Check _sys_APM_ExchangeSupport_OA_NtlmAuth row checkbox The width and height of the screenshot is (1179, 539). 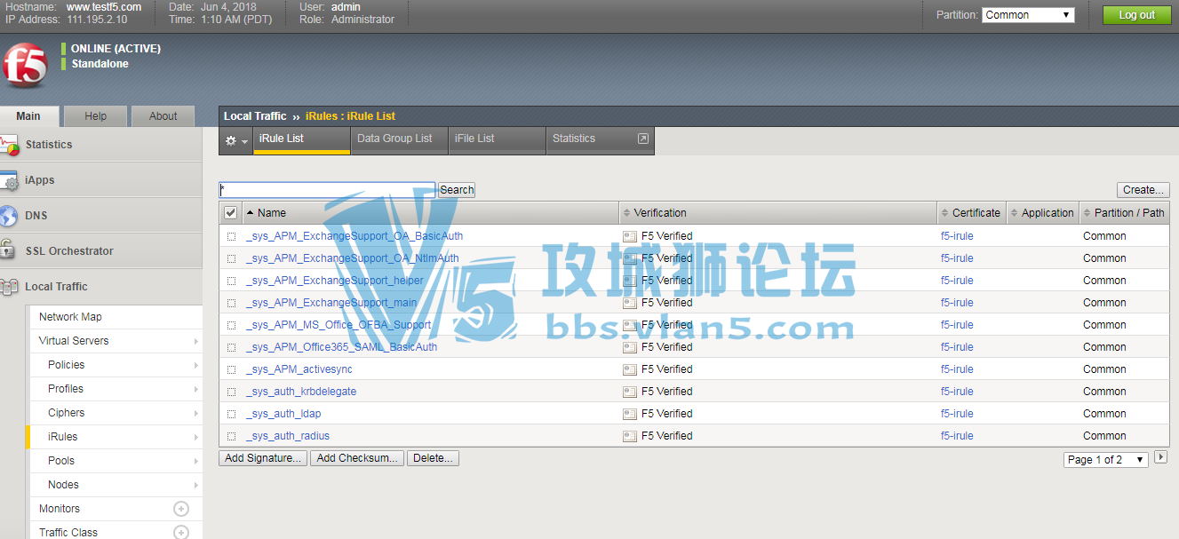tap(231, 258)
